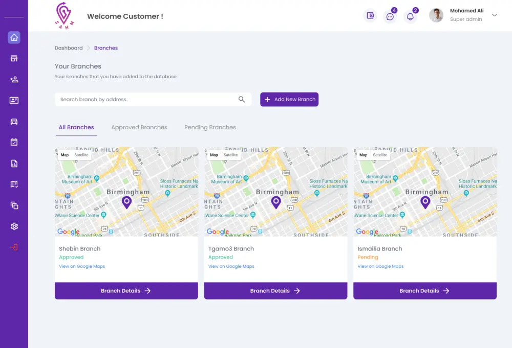Viewport: 512px width, 348px height.
Task: Open the Dashboard home icon in sidebar
Action: [14, 37]
